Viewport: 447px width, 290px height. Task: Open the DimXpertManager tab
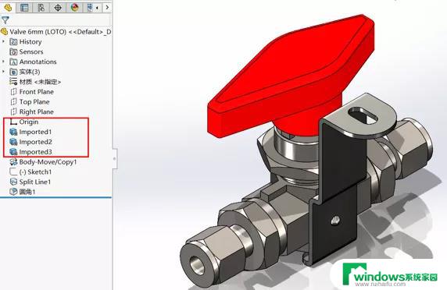58,8
